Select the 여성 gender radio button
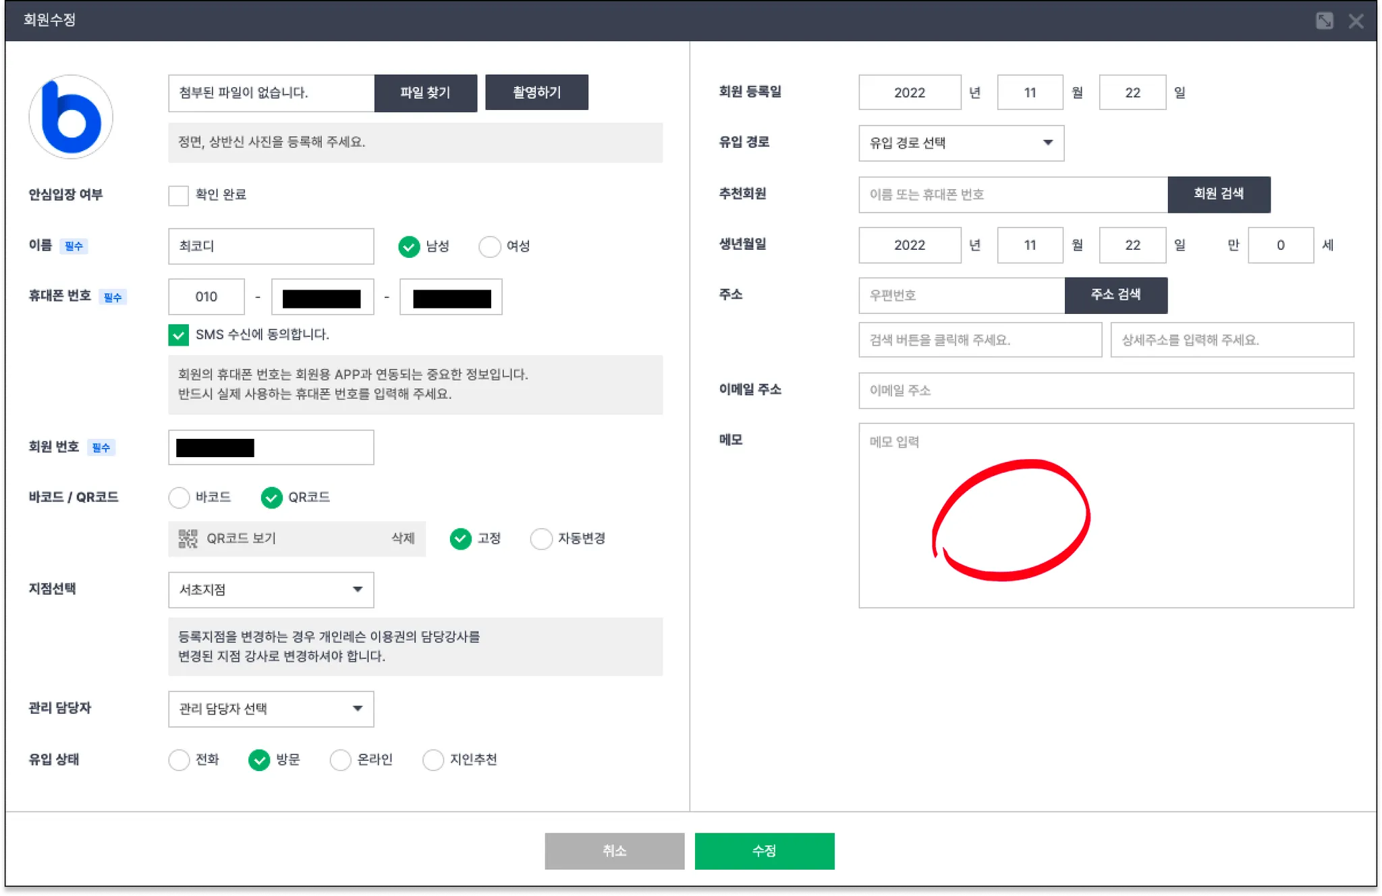Screen dimensions: 1382x896 pos(489,246)
